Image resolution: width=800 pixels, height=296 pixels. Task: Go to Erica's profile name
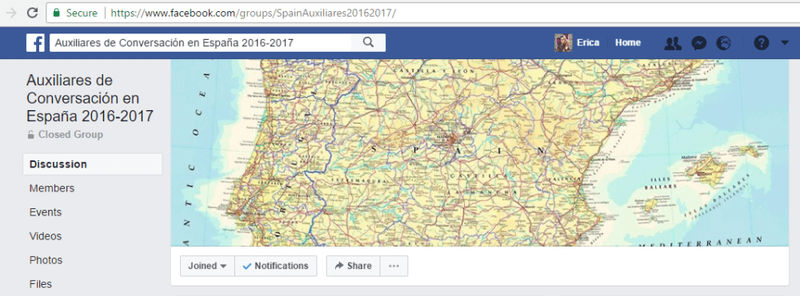click(x=588, y=43)
